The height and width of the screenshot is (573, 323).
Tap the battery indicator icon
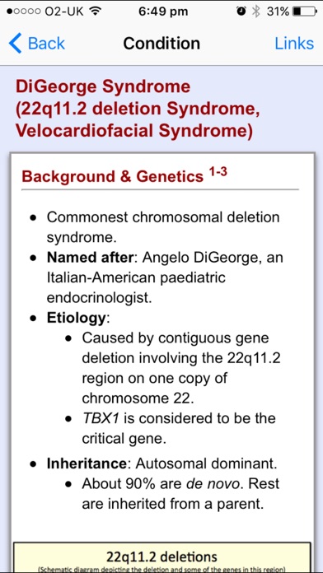[304, 12]
